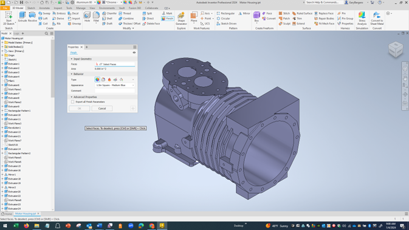
Task: Click the Comment text field
Action: [115, 90]
